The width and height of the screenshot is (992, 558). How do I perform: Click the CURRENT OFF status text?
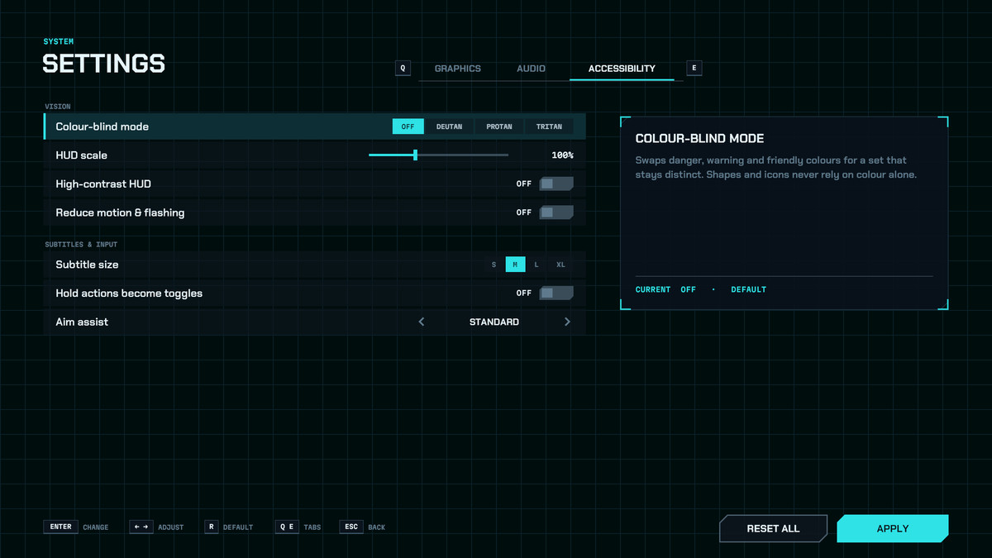point(665,289)
